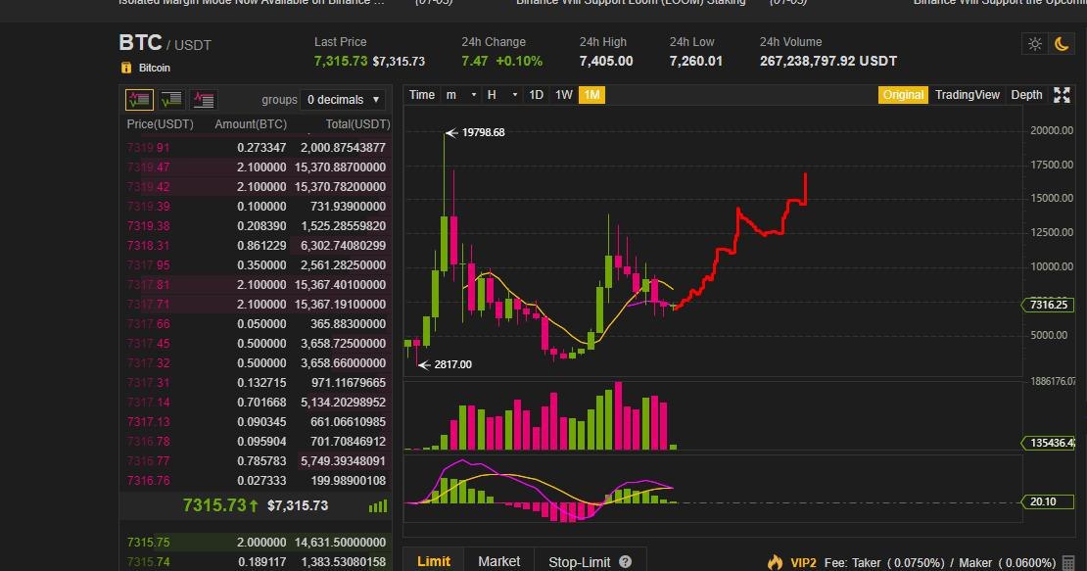Select sell order at price 7319.47

[256, 167]
